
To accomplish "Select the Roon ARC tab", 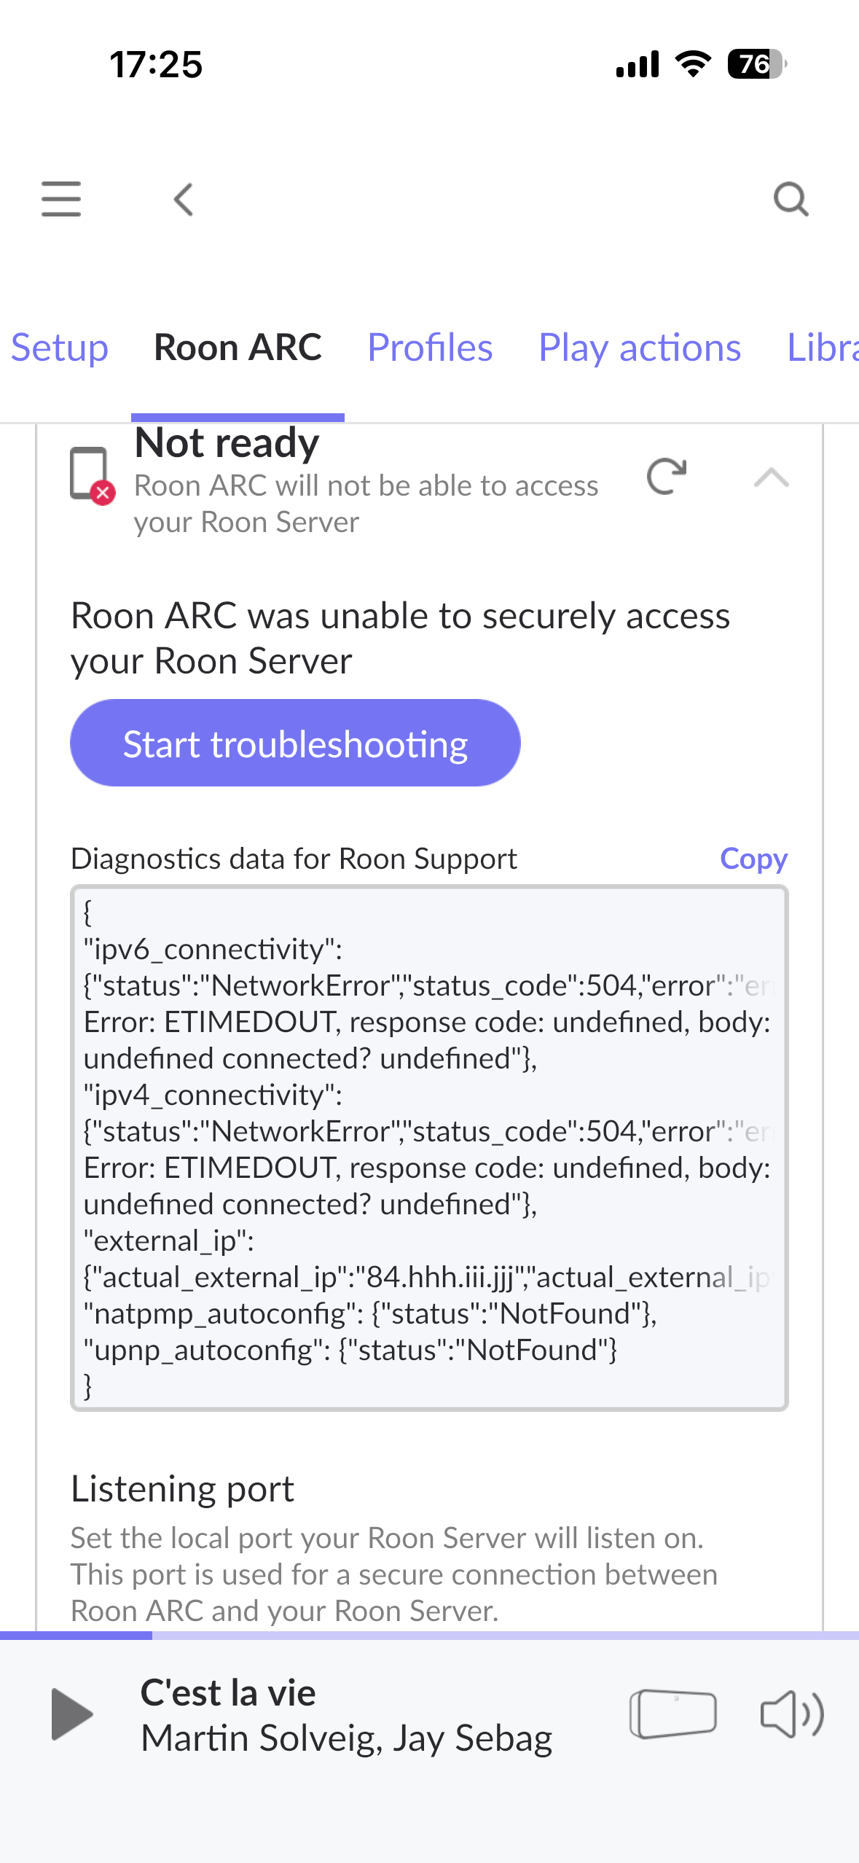I will coord(238,347).
